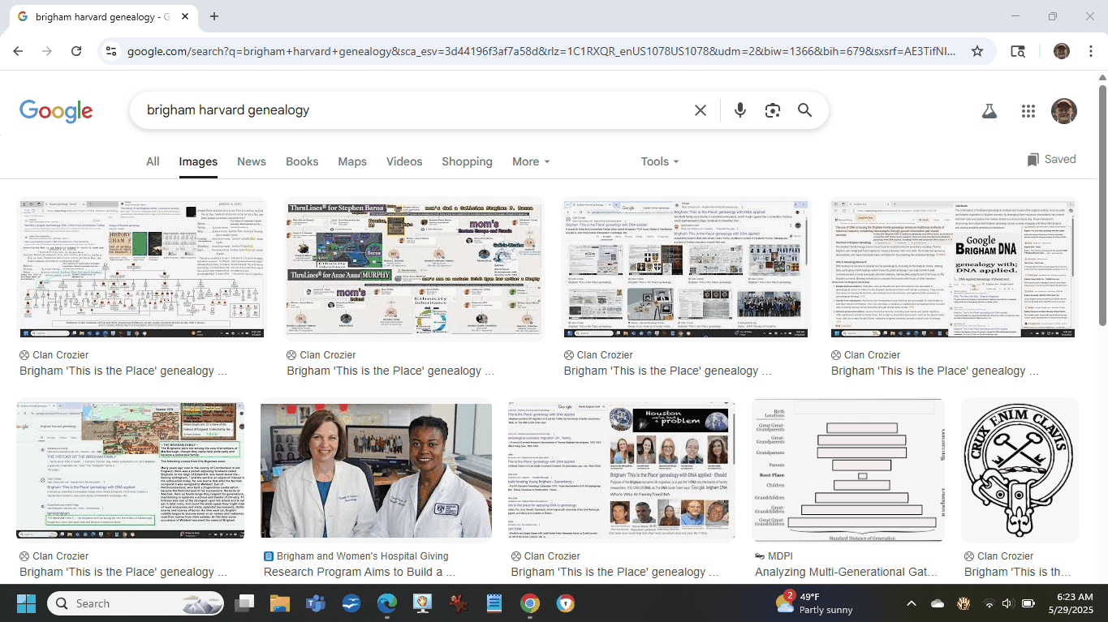Reload the page with the refresh icon

click(x=76, y=51)
